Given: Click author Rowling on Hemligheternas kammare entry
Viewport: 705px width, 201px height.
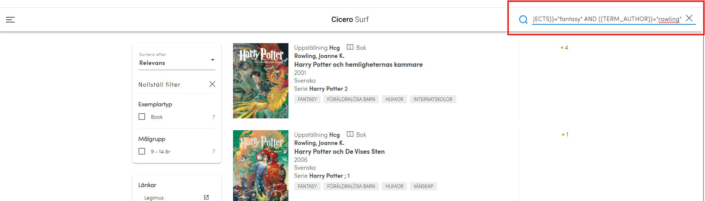Looking at the screenshot, I should tap(319, 56).
